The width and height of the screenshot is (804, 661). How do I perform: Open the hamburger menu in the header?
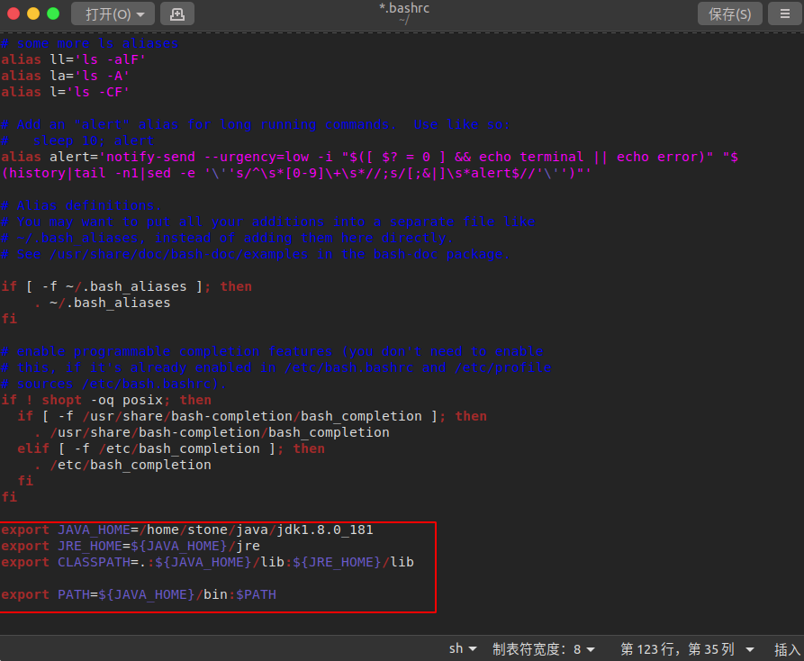[784, 14]
